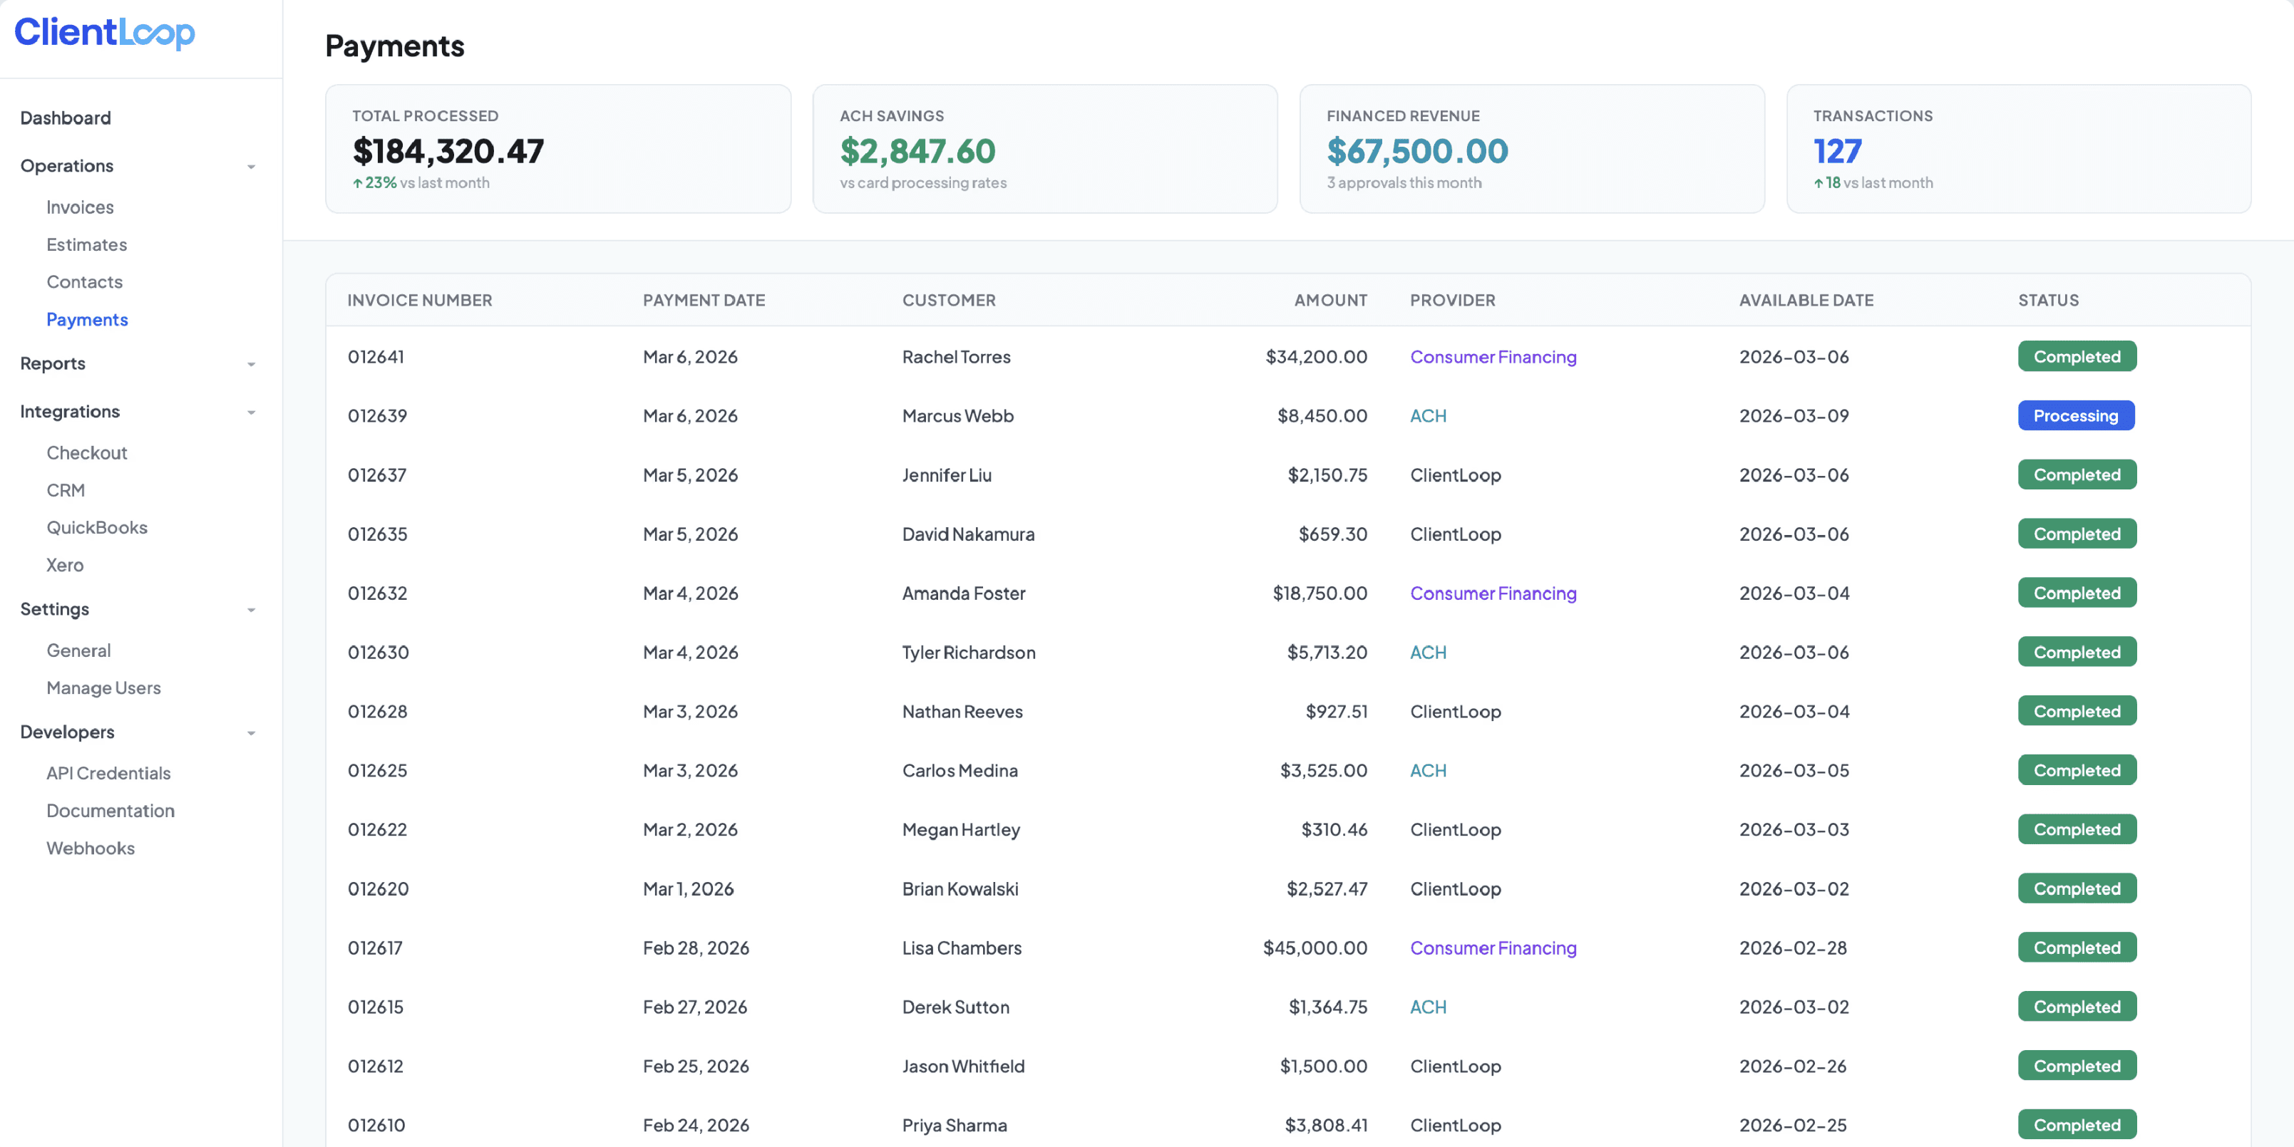The height and width of the screenshot is (1147, 2294).
Task: Toggle the Settings section arrow
Action: (251, 610)
